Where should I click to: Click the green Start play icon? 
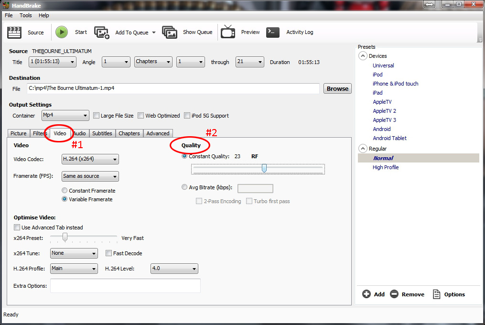point(62,32)
